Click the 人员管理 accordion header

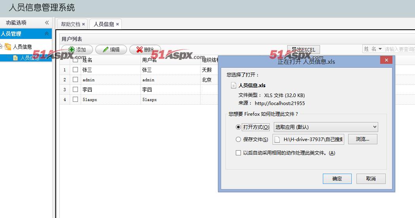(26, 34)
